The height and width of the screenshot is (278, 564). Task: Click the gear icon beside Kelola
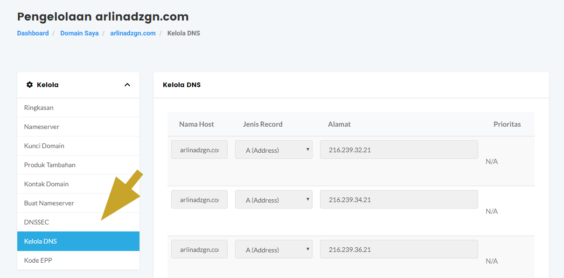coord(30,85)
